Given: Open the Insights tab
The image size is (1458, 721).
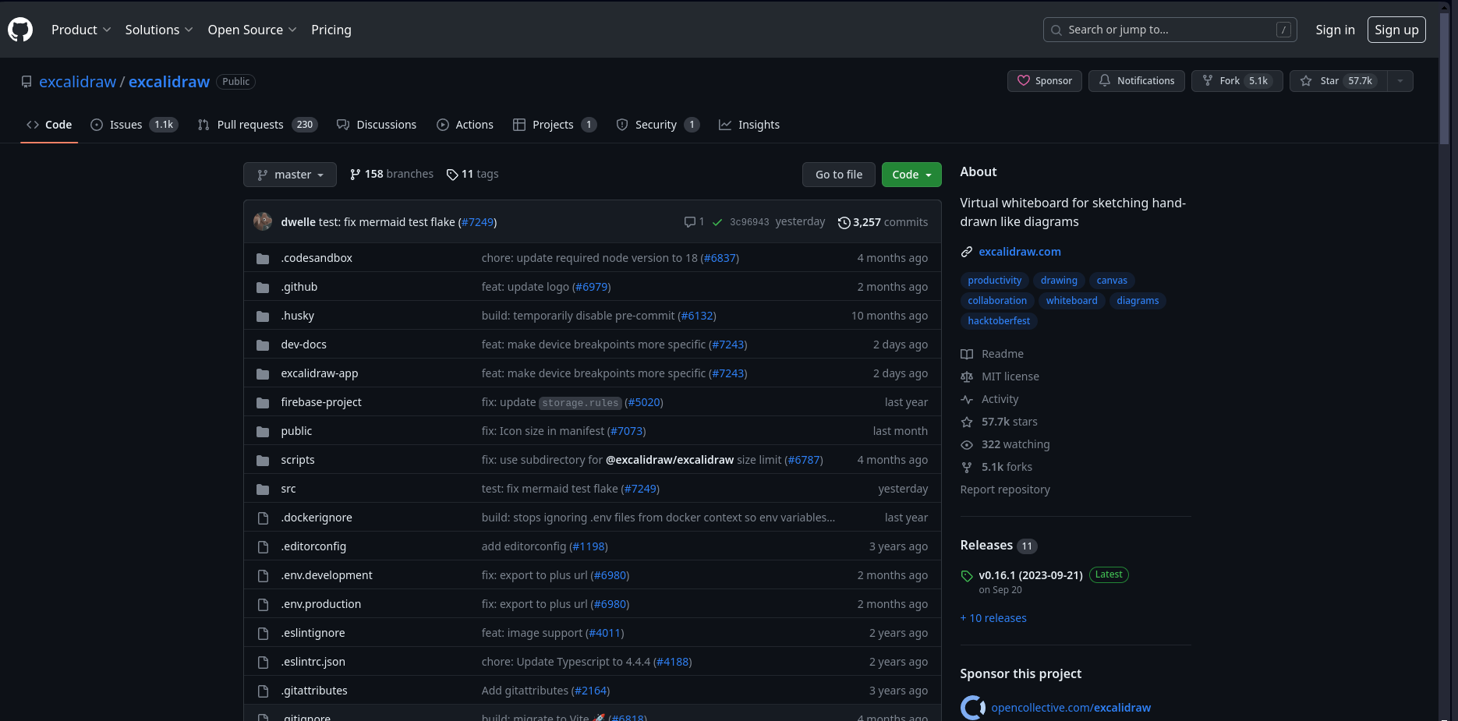Looking at the screenshot, I should coord(749,125).
